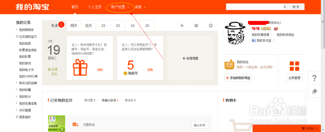The image size is (325, 132).
Task: Click the microphone icon in search box
Action: pos(285,7)
